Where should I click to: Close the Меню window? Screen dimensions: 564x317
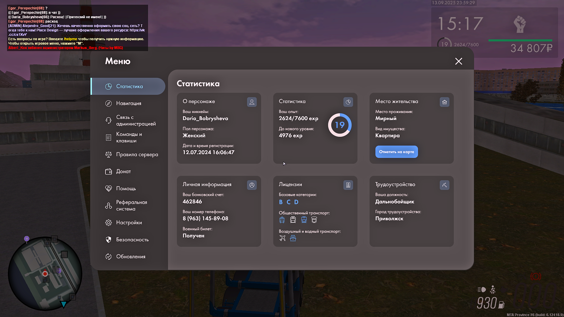459,61
